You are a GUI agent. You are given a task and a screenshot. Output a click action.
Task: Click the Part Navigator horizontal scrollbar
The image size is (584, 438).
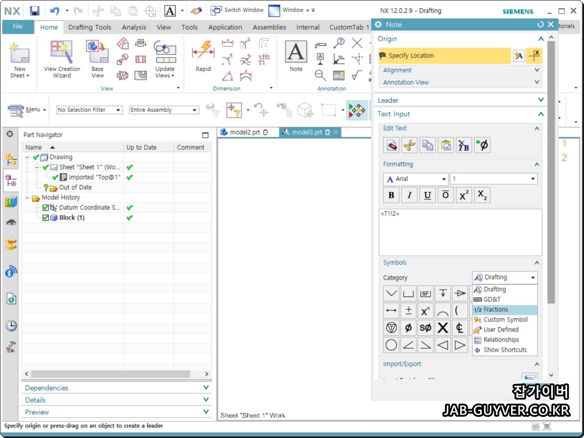pos(110,374)
